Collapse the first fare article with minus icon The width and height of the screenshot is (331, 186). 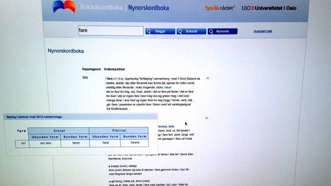point(208,78)
